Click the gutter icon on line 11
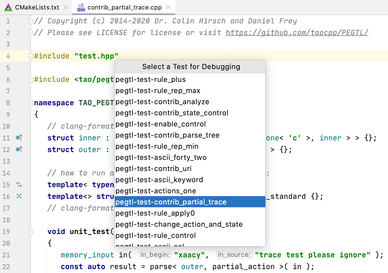 18,138
